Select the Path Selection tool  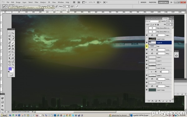pos(9,58)
